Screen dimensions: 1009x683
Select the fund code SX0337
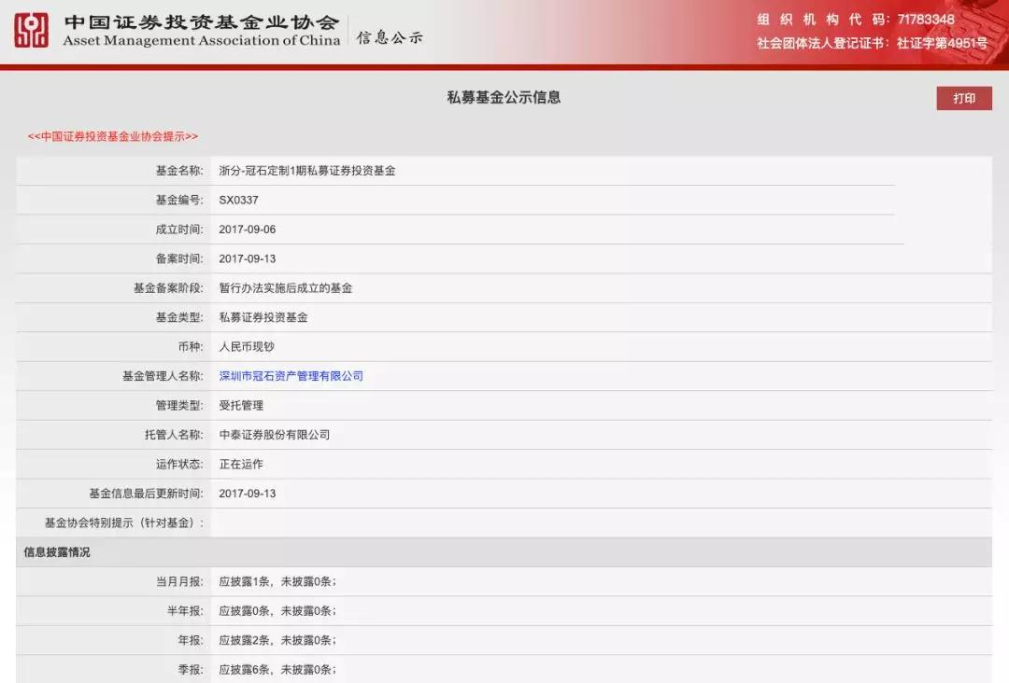pyautogui.click(x=238, y=200)
